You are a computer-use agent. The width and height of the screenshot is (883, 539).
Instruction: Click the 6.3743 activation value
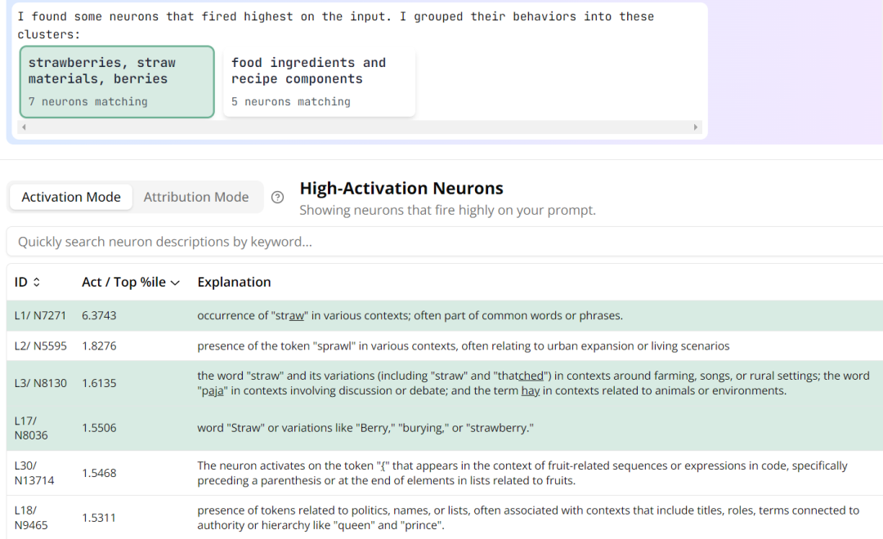click(99, 315)
